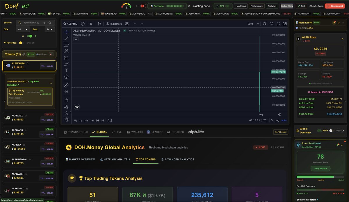Click the right sidebar collapse arrow

click(345, 101)
